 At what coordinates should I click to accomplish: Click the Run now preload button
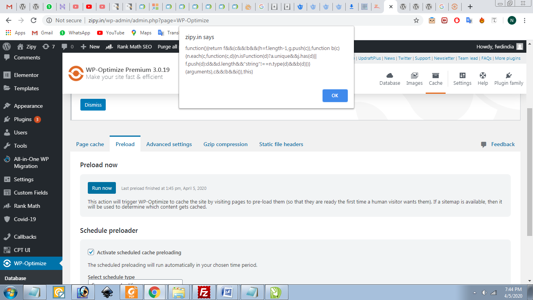coord(102,188)
